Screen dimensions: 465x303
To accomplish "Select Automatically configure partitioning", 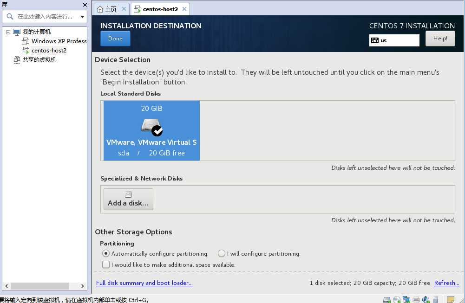I will click(106, 253).
